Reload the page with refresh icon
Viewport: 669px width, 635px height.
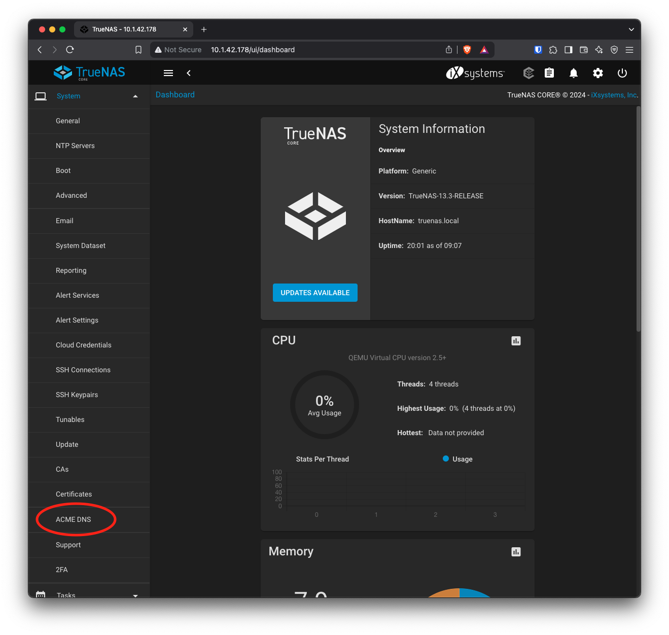coord(70,50)
